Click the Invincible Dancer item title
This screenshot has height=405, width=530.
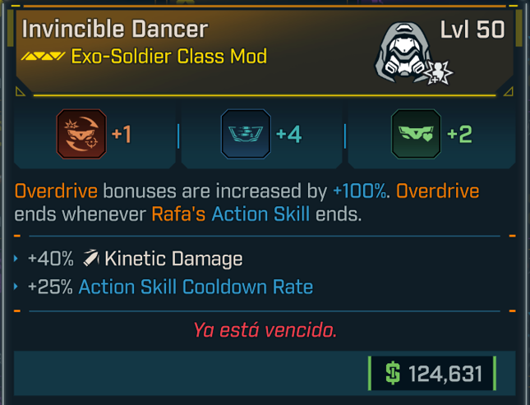click(115, 29)
